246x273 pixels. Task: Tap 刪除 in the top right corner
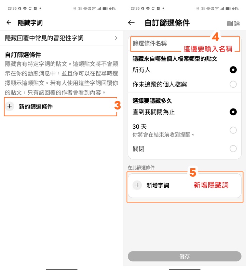pos(233,24)
